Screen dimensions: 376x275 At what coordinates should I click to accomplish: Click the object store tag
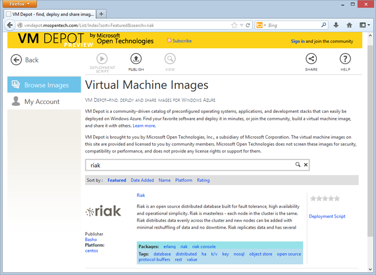(261, 254)
